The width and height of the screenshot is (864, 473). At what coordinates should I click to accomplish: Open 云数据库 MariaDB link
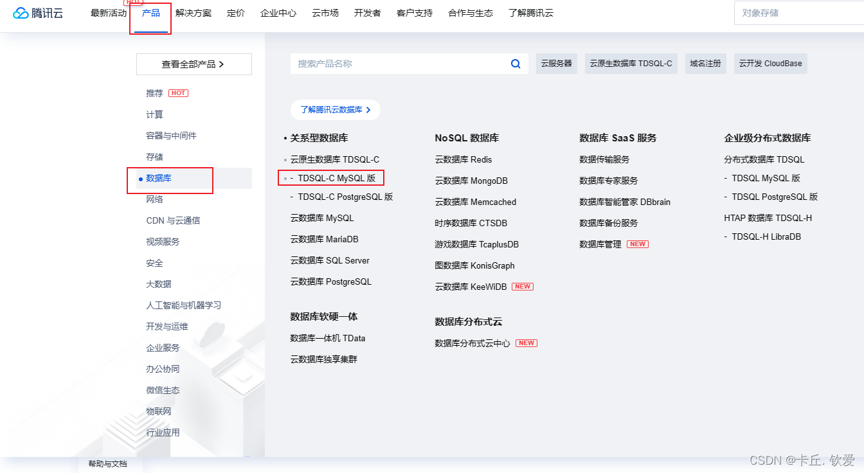point(325,239)
